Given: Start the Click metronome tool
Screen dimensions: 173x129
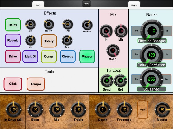Looking at the screenshot, I should (13, 84).
